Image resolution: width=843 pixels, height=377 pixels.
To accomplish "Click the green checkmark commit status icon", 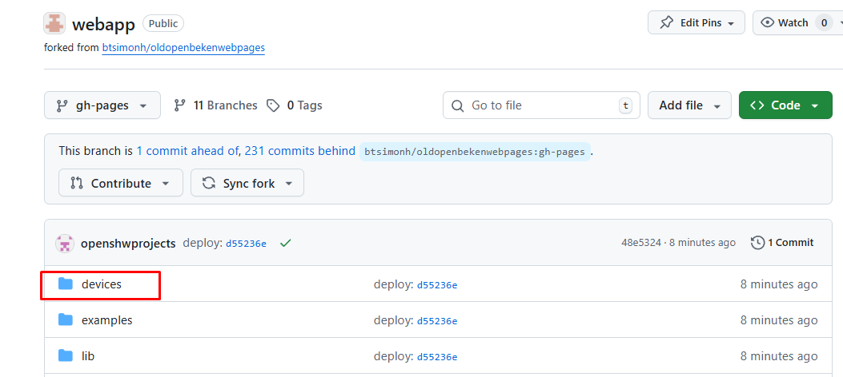I will tap(286, 243).
